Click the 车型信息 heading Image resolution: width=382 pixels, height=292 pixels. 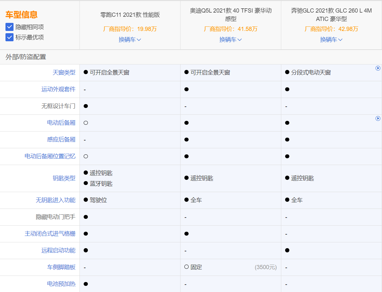pyautogui.click(x=22, y=15)
